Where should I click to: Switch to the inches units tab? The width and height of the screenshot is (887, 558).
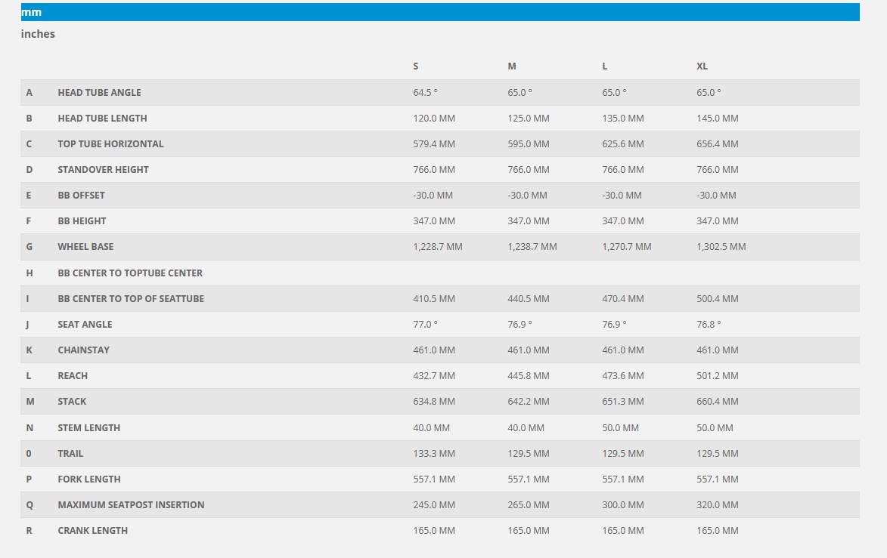coord(38,34)
